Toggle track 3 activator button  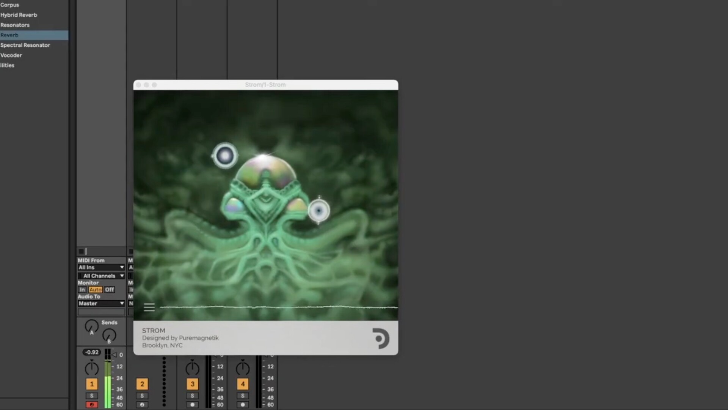pyautogui.click(x=193, y=384)
